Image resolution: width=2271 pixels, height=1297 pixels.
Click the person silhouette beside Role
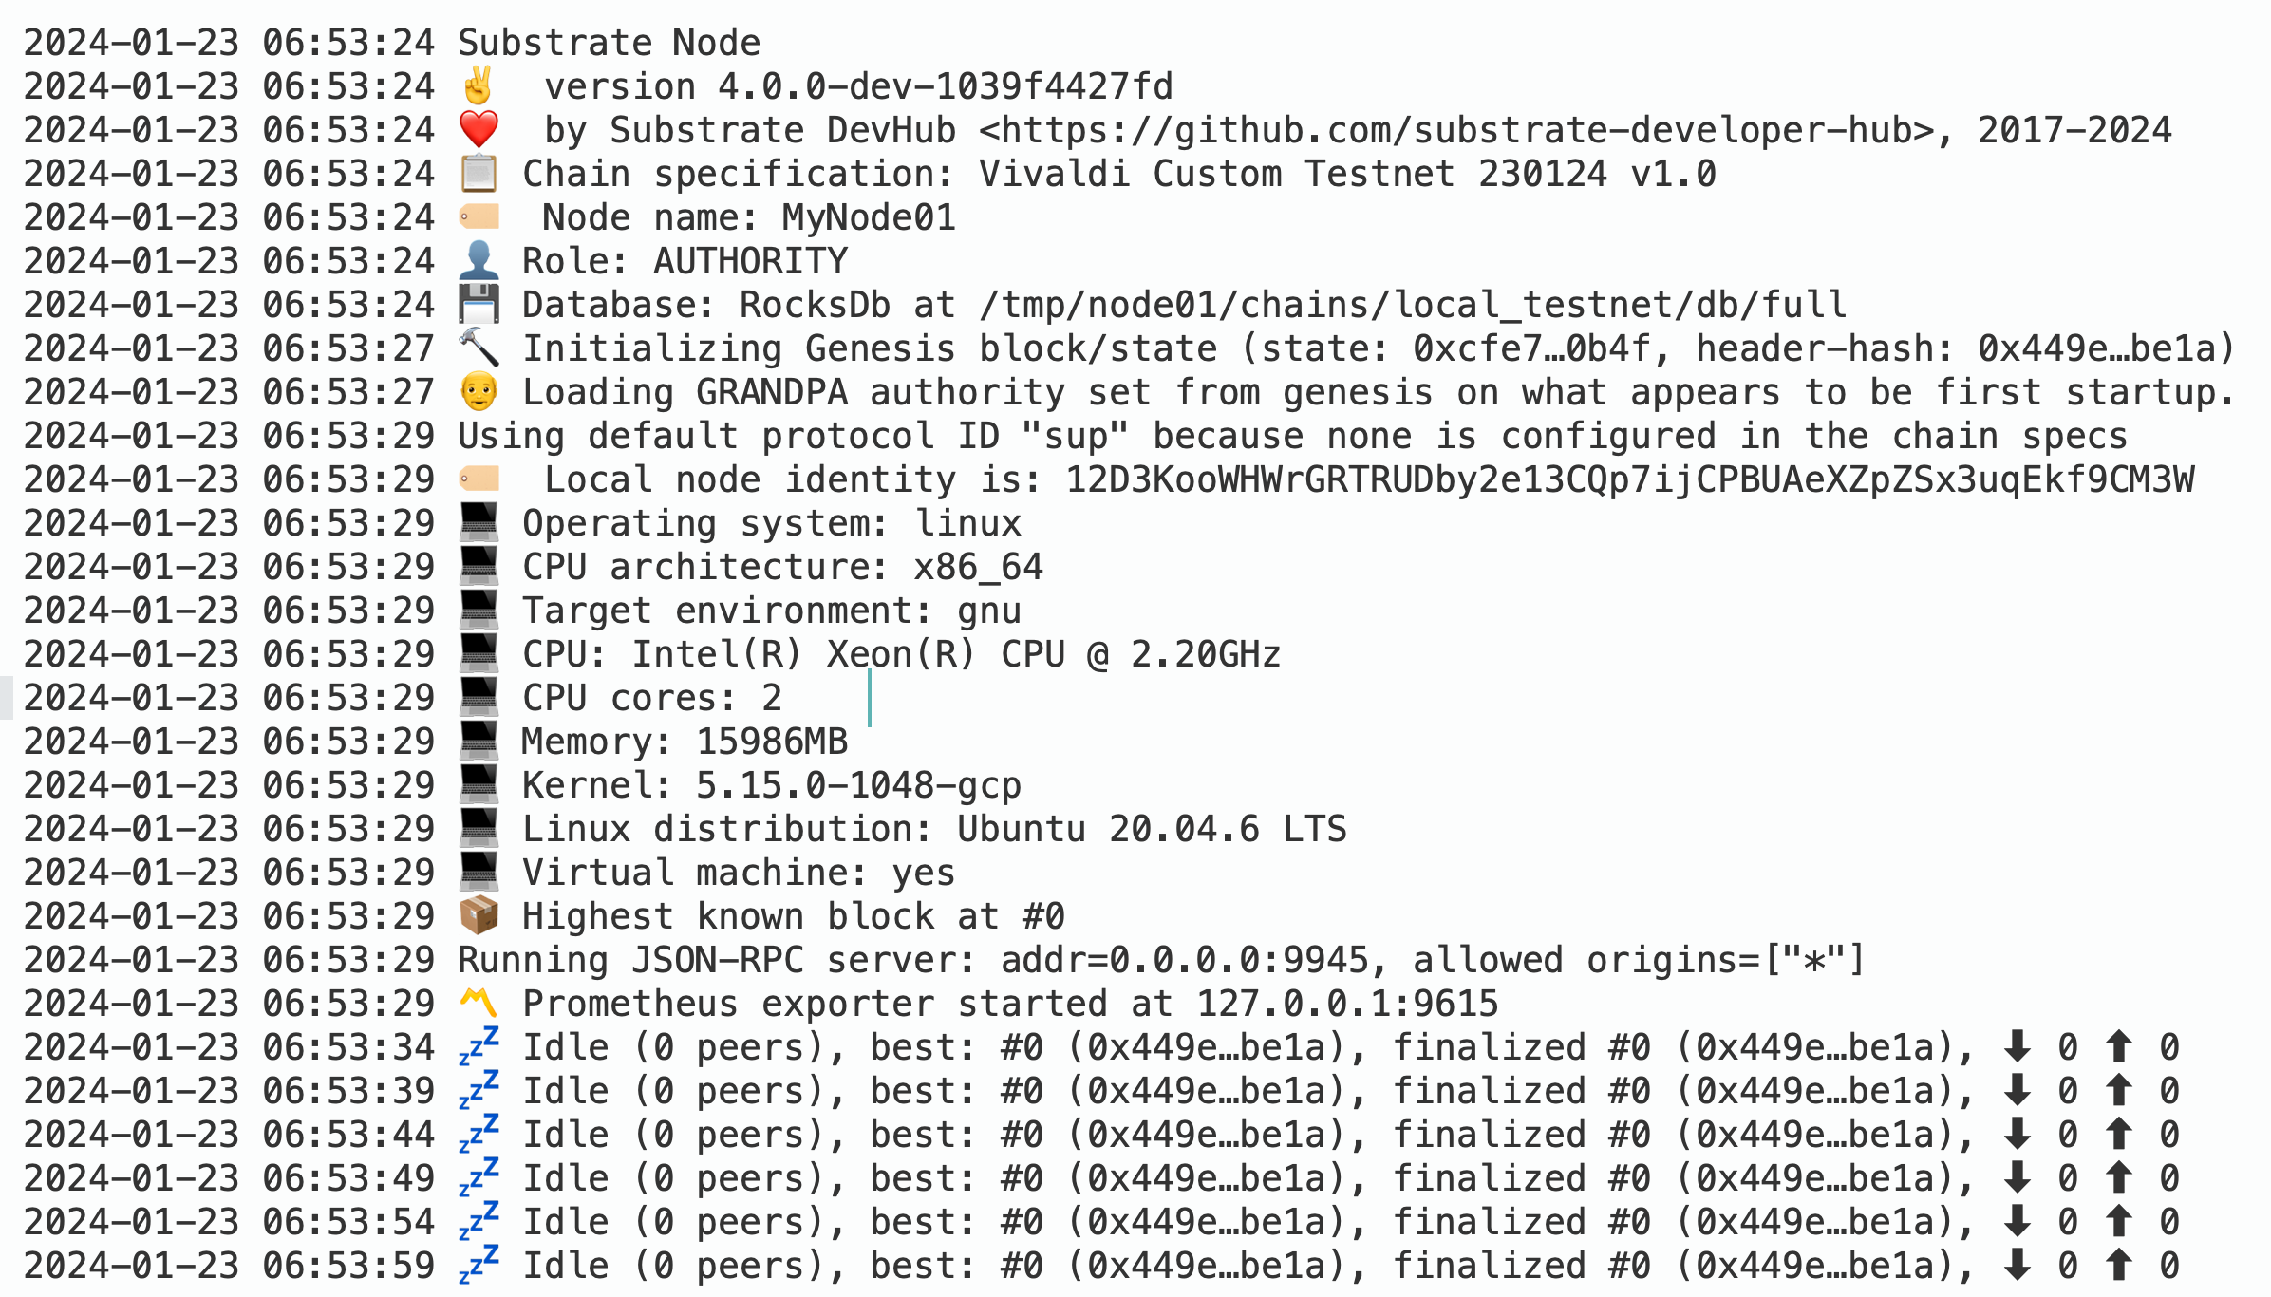click(479, 261)
